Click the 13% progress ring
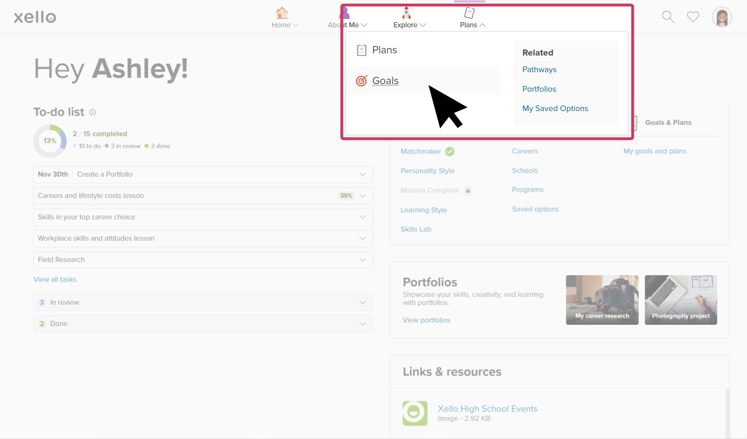This screenshot has height=439, width=747. click(x=50, y=141)
